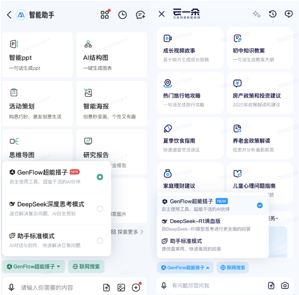The height and width of the screenshot is (295, 299).
Task: Click 请输入你需要的内容 input field
Action: pos(47,288)
